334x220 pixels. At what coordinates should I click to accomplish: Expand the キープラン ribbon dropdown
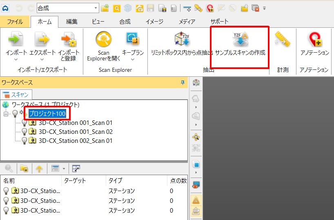[x=133, y=60]
